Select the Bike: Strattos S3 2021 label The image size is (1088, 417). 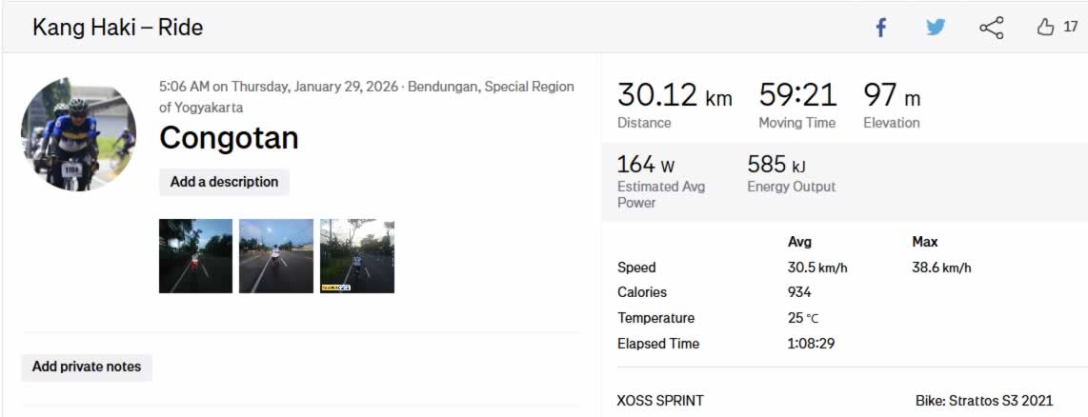point(984,401)
